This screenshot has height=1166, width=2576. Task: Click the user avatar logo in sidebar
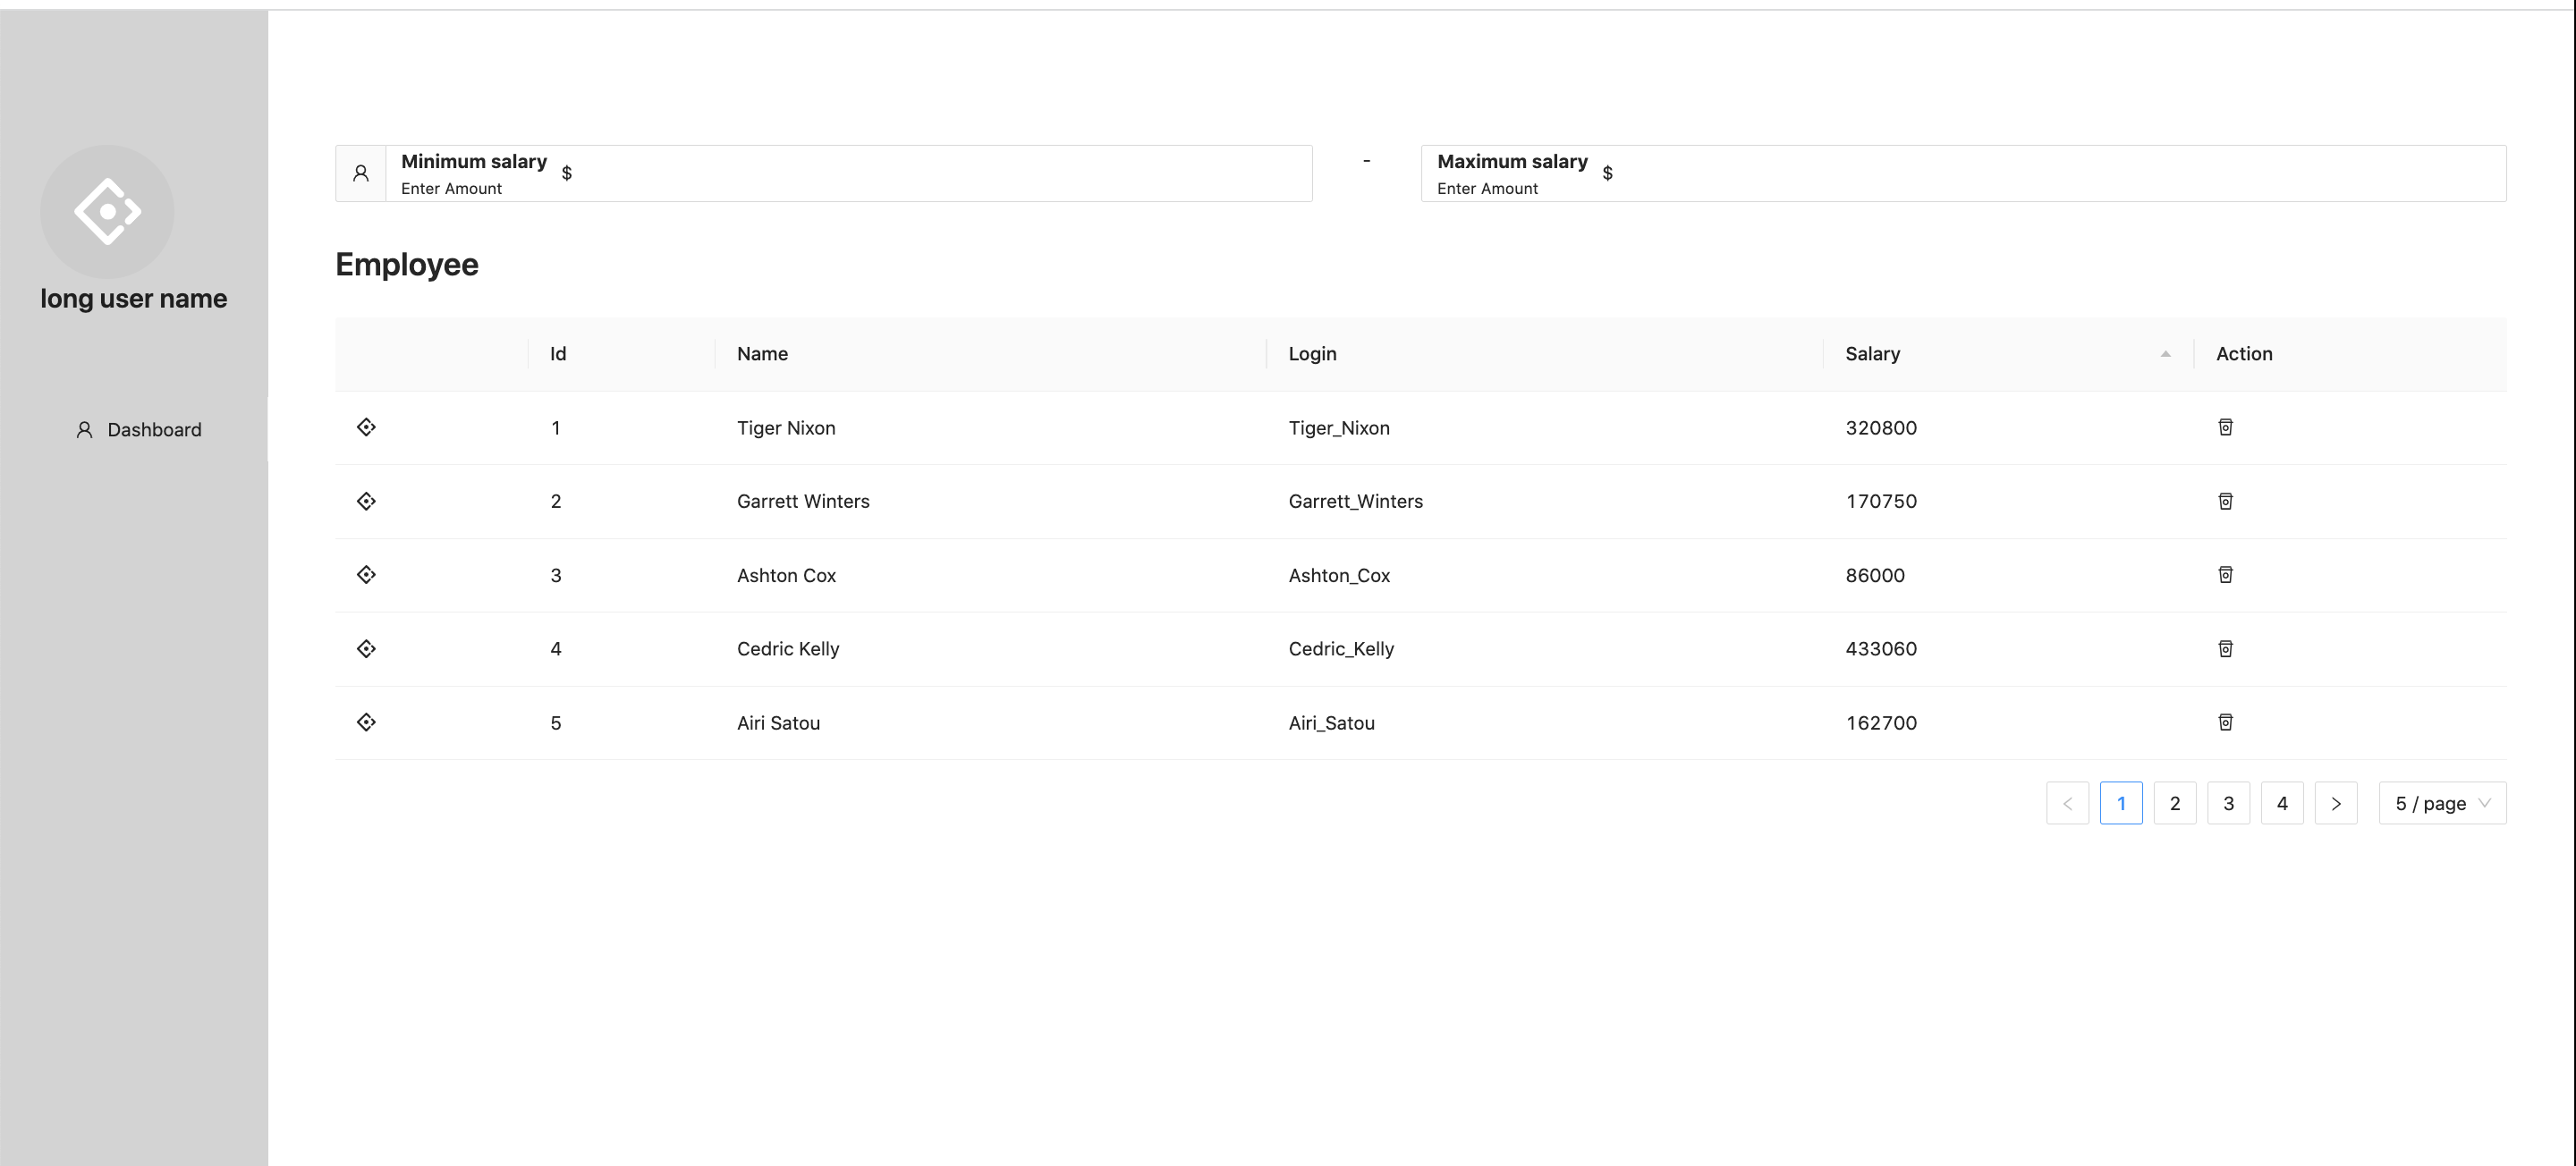click(107, 211)
